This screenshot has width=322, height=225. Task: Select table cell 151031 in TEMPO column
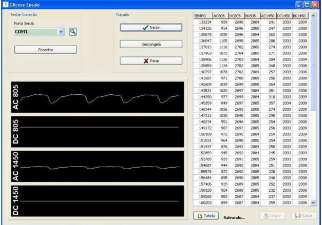(203, 140)
